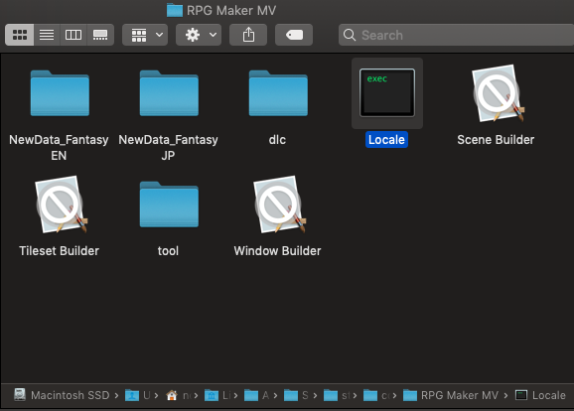Click the title bar folder proxy icon
Viewport: 574px width, 411px height.
tap(175, 10)
